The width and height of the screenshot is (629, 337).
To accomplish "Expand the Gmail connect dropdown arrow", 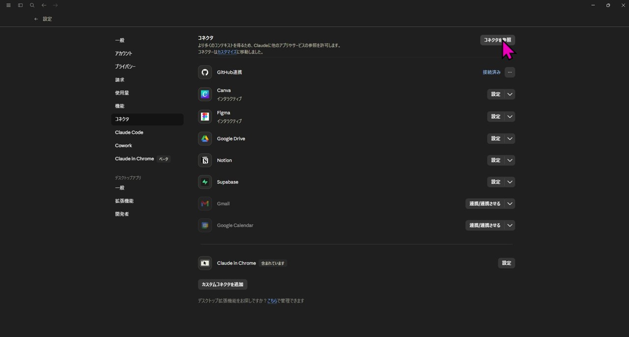I will pyautogui.click(x=510, y=203).
